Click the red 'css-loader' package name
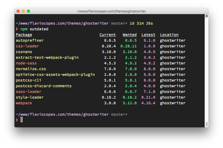Viewport: 223px width, 148px height. 27,46
